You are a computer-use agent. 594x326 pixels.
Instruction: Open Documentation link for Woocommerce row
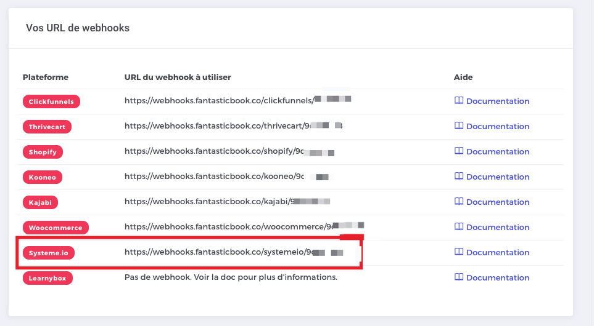492,228
